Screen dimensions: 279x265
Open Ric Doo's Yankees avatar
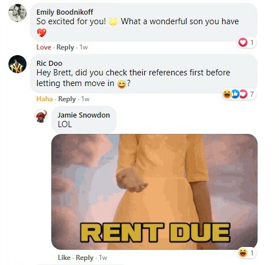17,64
